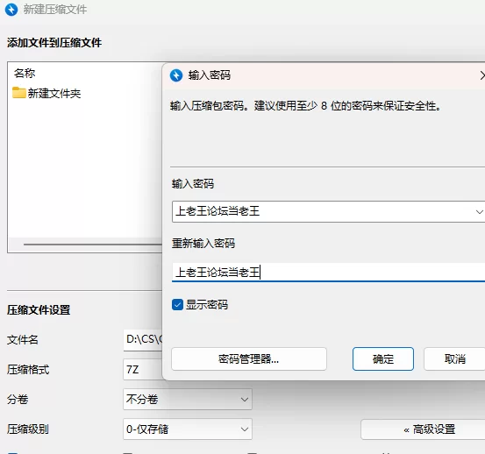Open the 压缩格式 7Z combo box
Image resolution: width=485 pixels, height=454 pixels.
coord(143,369)
